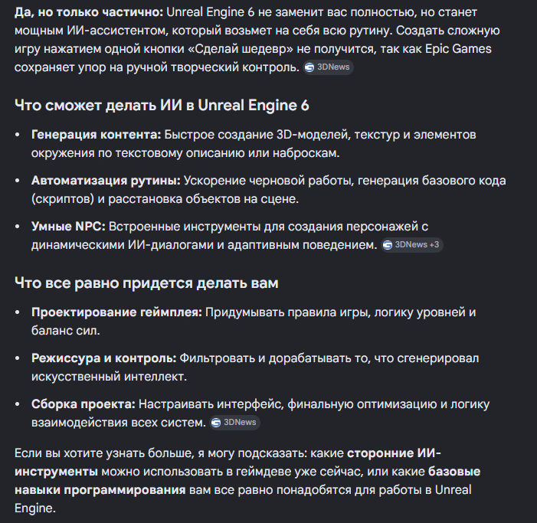Click the bold "Режиссура и контроль:" label
Screen dimensions: 537x523
pos(103,358)
